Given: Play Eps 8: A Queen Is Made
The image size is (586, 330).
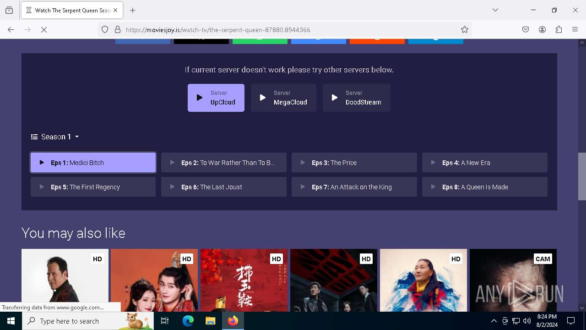Looking at the screenshot, I should pos(485,187).
